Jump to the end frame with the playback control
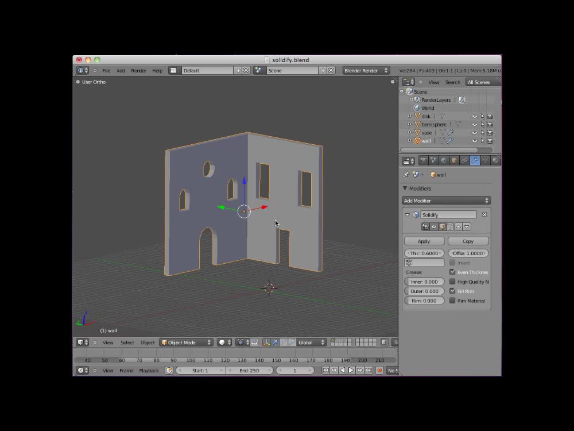 pos(368,371)
